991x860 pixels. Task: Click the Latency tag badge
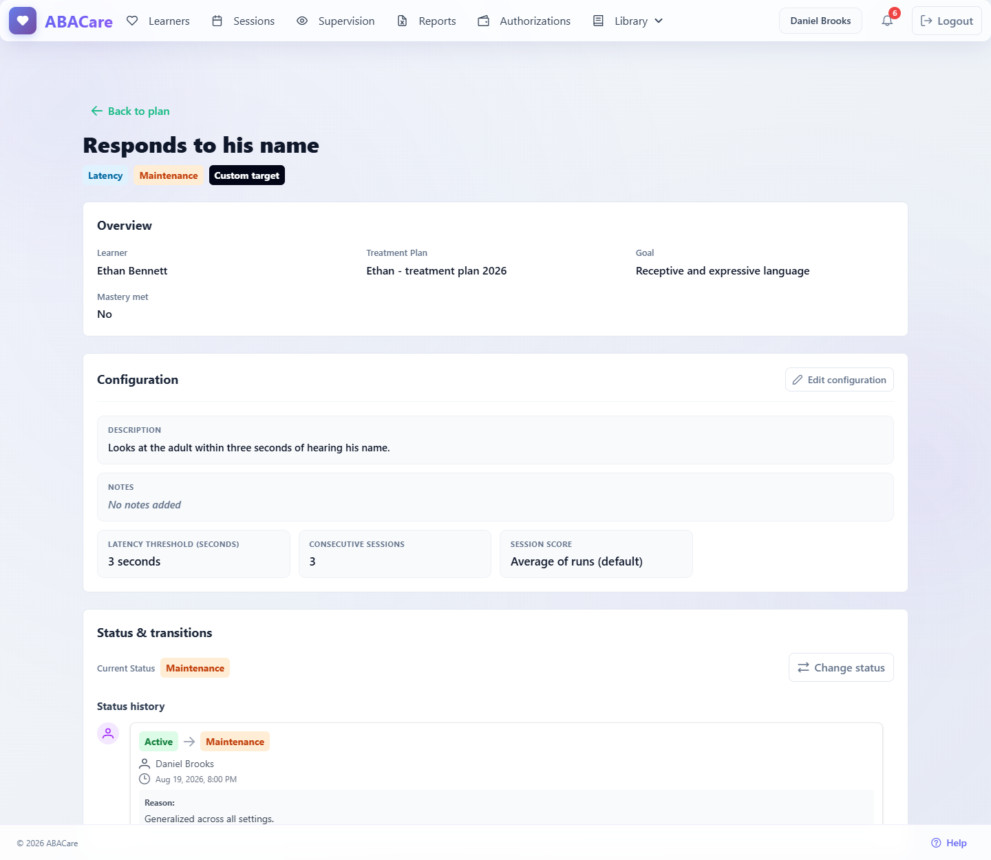[x=105, y=175]
